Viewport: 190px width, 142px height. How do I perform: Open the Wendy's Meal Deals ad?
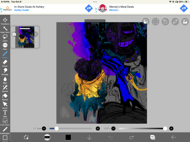pos(121,7)
